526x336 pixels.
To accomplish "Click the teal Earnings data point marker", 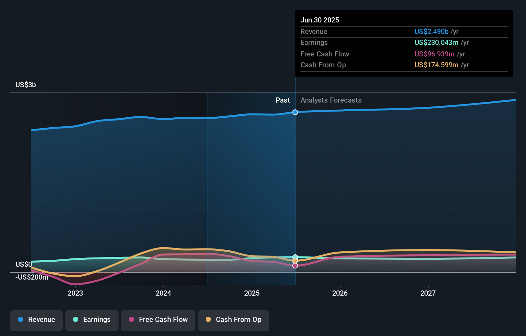I will 295,257.
